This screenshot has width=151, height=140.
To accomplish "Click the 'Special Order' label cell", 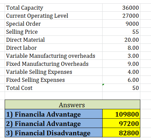I will [53, 24].
